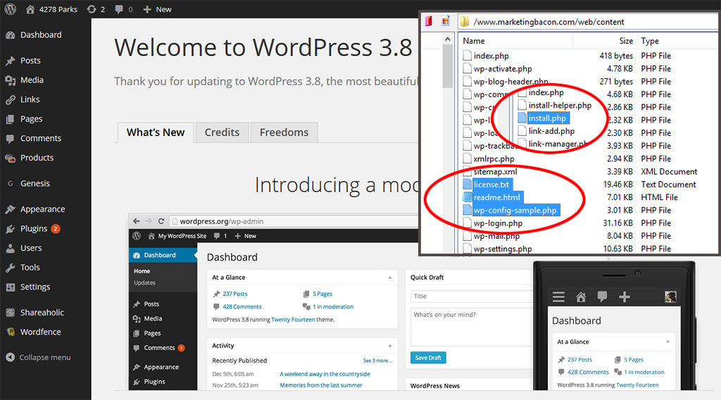Viewport: 721px width, 400px height.
Task: Click the file manager path field
Action: [x=587, y=22]
